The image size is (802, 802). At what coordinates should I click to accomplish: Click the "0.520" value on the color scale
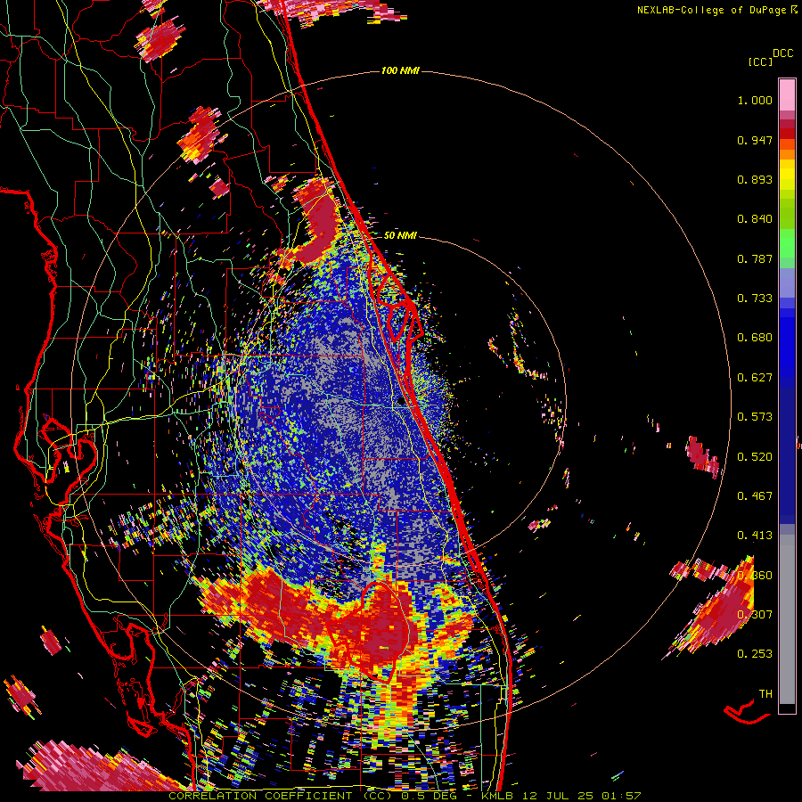tap(755, 457)
